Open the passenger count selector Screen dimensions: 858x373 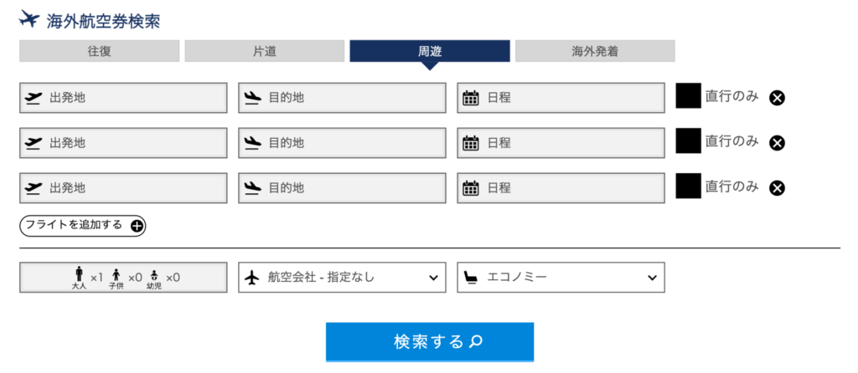(x=123, y=278)
